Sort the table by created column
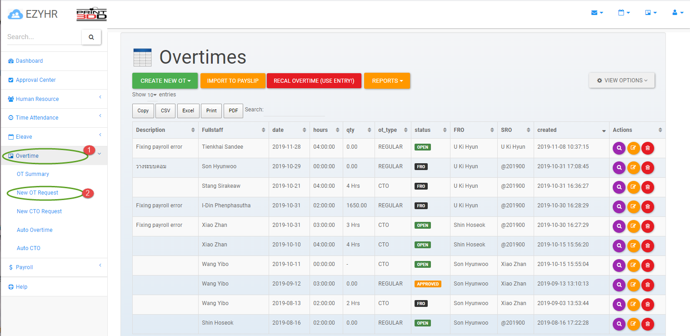 (x=570, y=130)
